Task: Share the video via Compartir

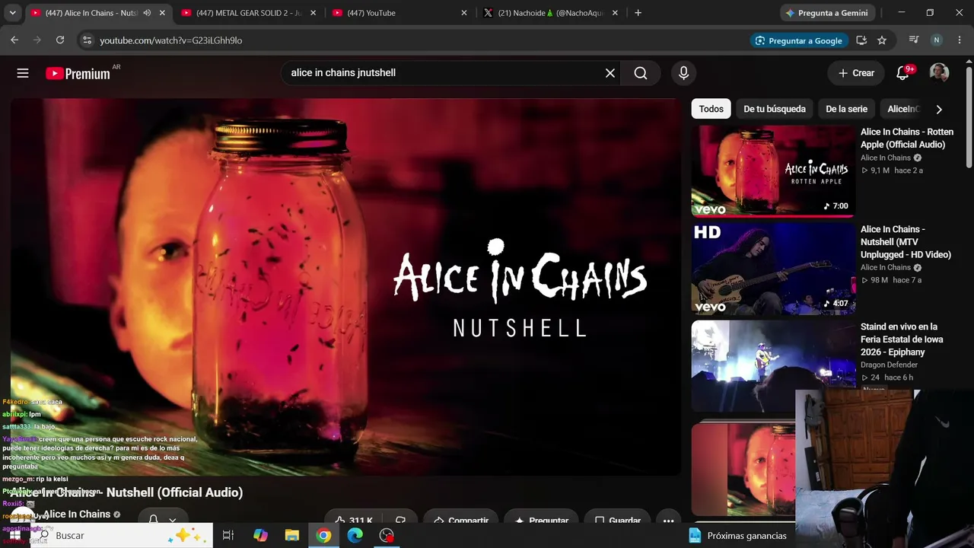Action: click(x=460, y=521)
